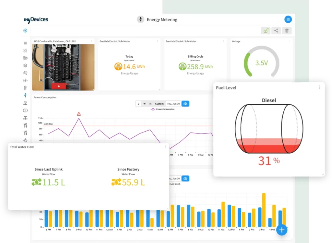
Task: Click the share icon in the top toolbar
Action: (x=276, y=31)
